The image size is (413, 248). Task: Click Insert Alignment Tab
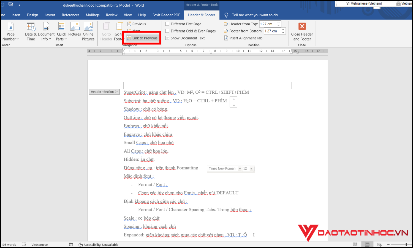[243, 38]
